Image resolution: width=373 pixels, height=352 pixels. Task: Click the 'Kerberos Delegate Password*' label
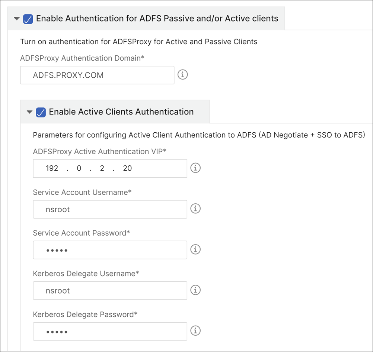[x=85, y=314]
